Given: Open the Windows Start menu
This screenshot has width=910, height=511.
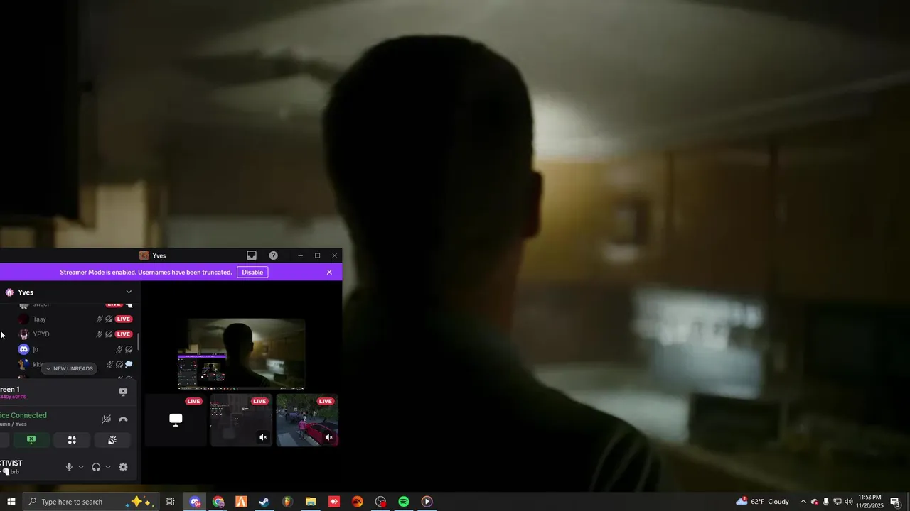Looking at the screenshot, I should (x=11, y=502).
